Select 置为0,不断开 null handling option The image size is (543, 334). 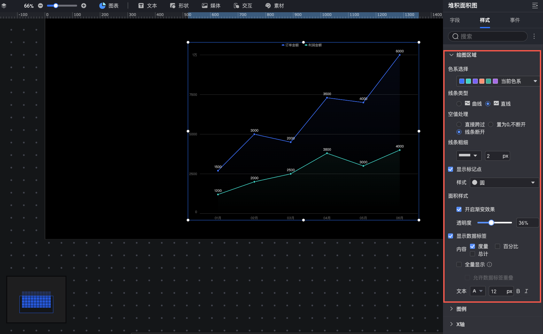491,124
